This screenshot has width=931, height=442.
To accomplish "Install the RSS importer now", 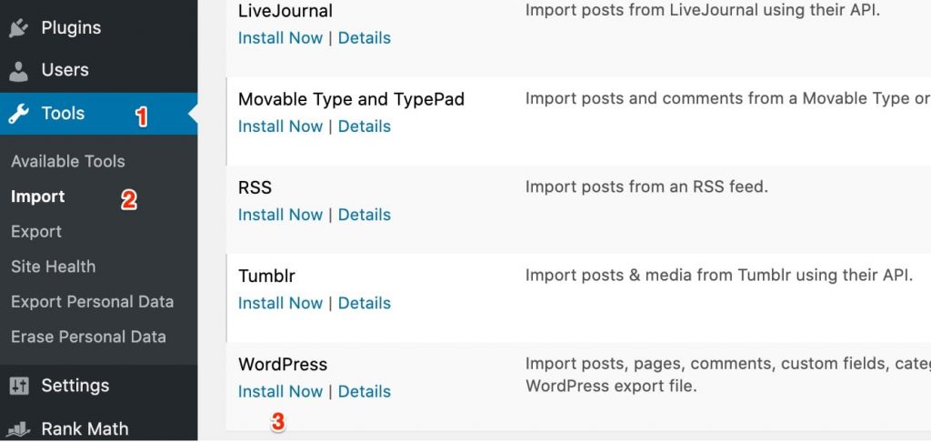I will (x=280, y=215).
